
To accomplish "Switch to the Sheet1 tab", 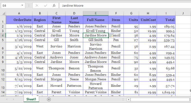I will click(x=31, y=99).
